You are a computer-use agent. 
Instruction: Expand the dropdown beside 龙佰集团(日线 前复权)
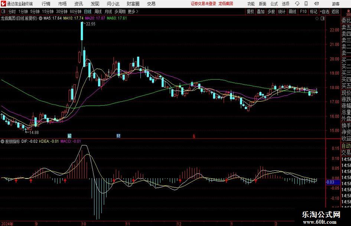(40, 18)
